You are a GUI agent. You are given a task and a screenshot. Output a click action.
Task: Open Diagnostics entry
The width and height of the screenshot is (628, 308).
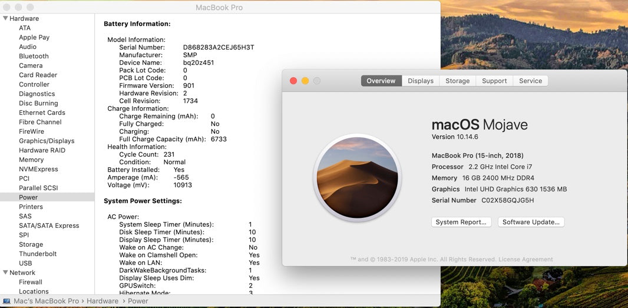pyautogui.click(x=37, y=94)
